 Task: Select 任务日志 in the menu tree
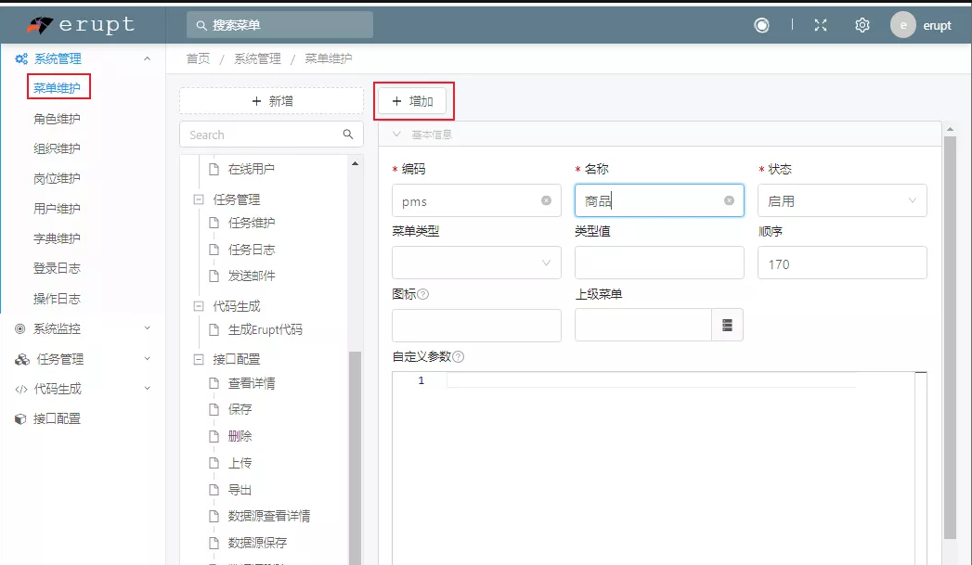[x=251, y=250]
